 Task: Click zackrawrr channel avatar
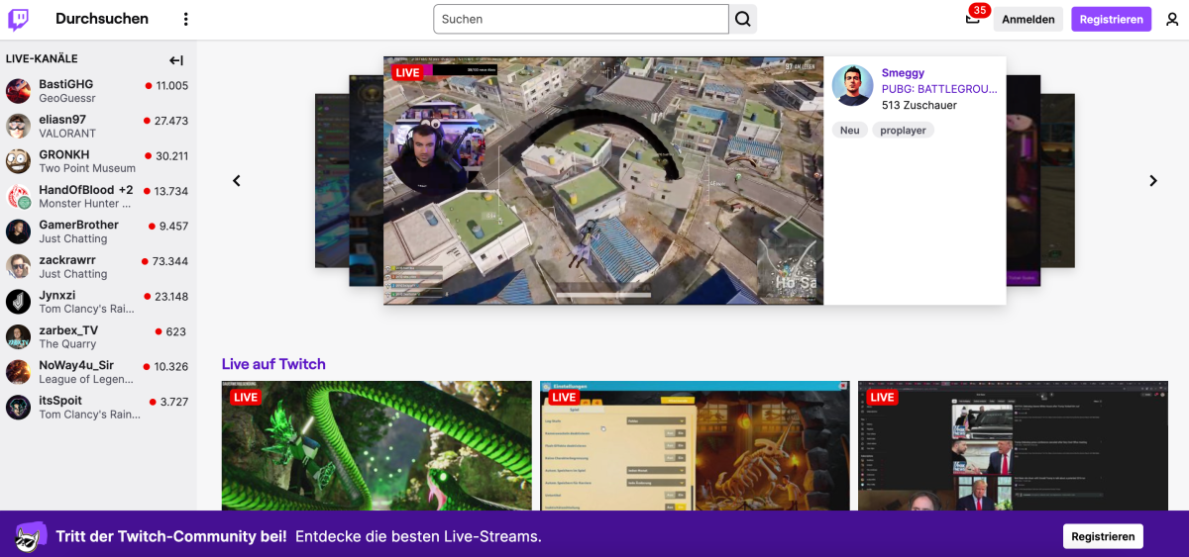(x=18, y=267)
